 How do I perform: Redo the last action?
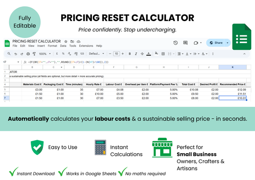coord(22,54)
